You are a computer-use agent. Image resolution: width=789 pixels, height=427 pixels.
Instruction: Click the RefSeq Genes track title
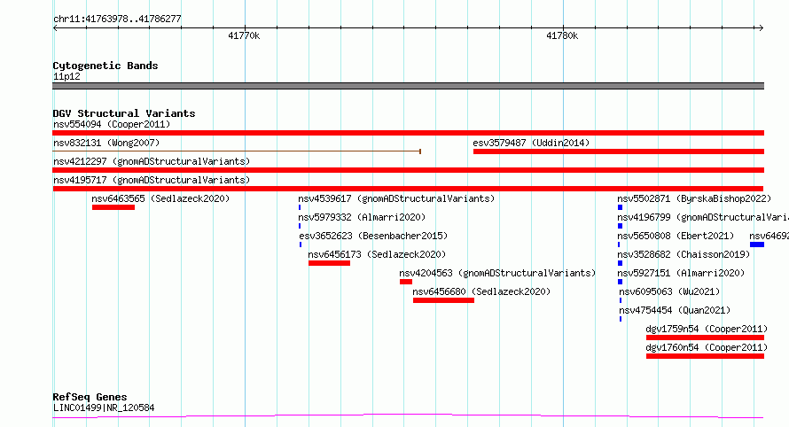[x=90, y=397]
